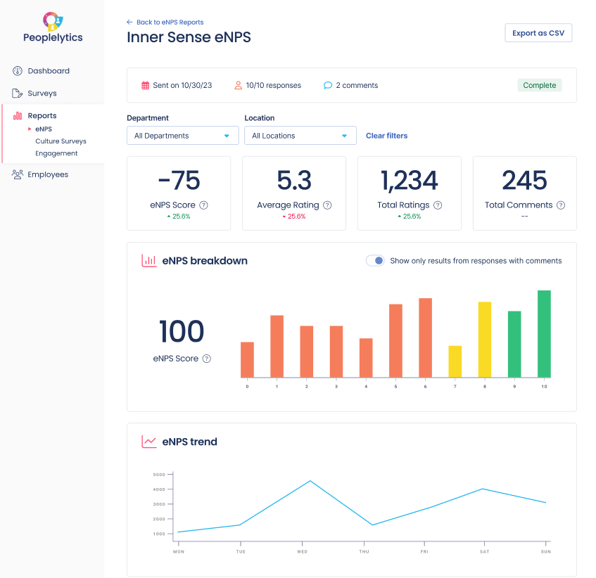Click the 5.3 Average Rating card
Viewport: 596px width, 578px height.
[x=294, y=193]
